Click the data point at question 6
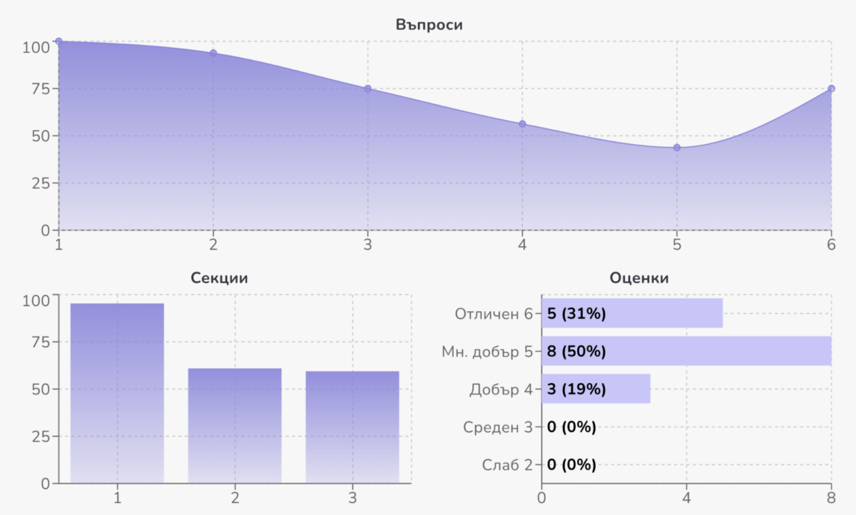This screenshot has width=856, height=515. (831, 88)
